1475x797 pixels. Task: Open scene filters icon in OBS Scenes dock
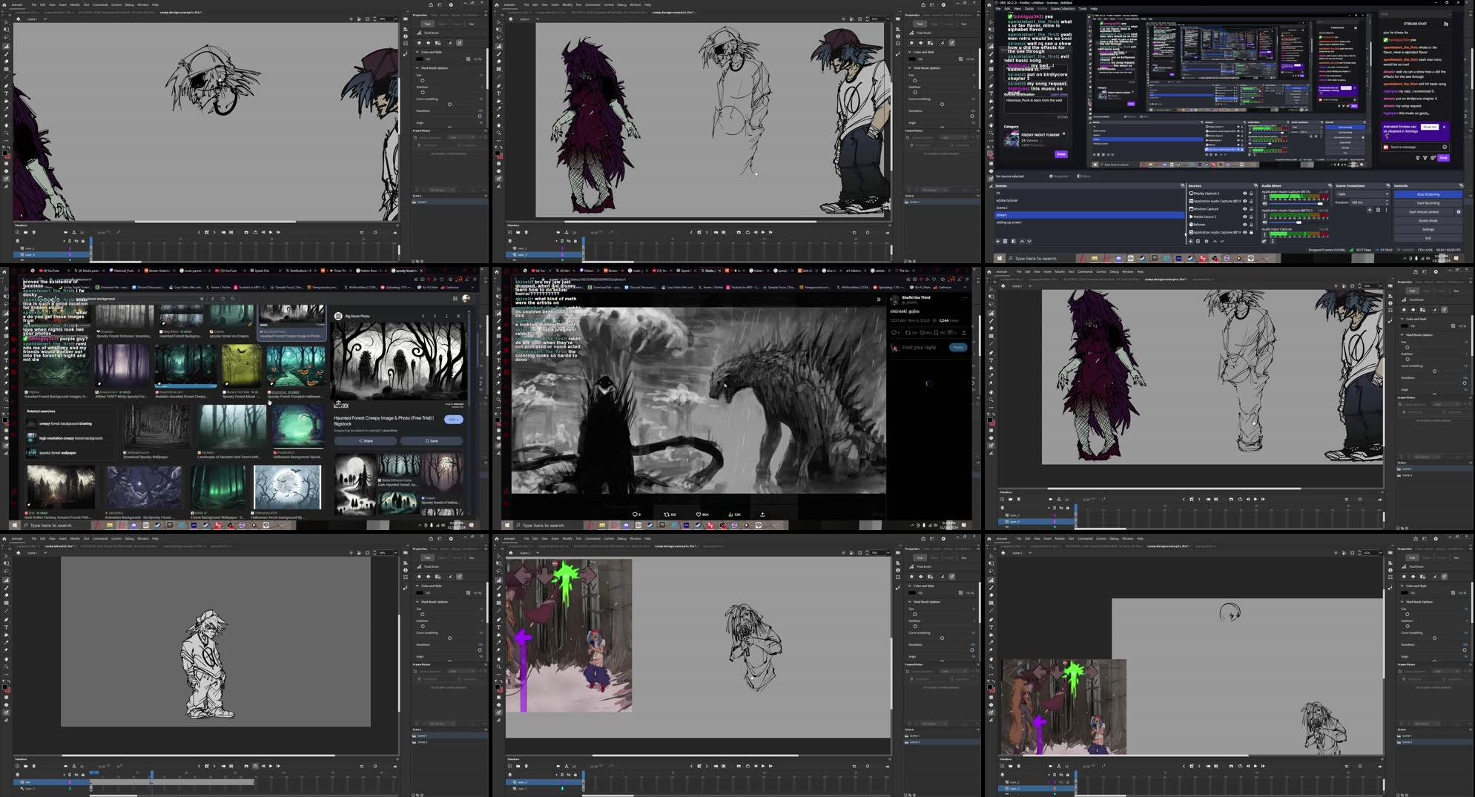click(x=1014, y=241)
